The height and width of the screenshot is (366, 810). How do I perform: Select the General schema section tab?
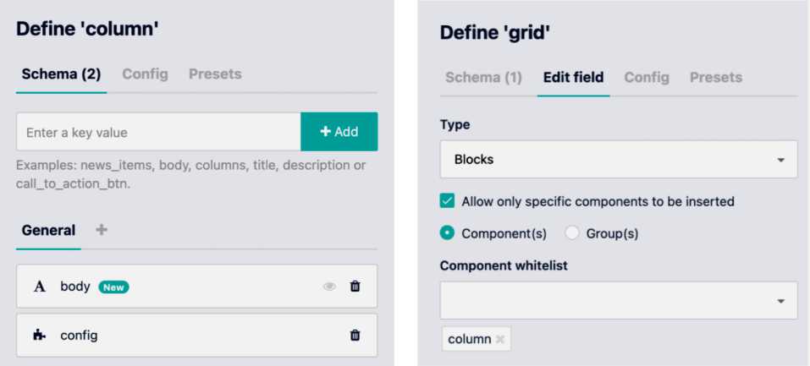point(48,230)
